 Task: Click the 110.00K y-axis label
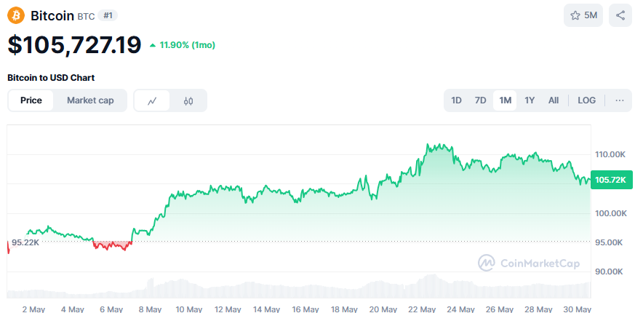click(x=610, y=154)
